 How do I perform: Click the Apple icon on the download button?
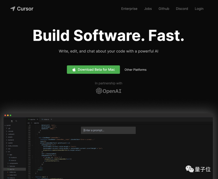click(x=74, y=70)
